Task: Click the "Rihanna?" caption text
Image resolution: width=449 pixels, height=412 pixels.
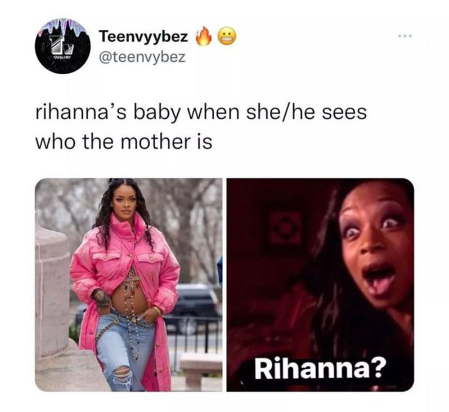Action: point(318,369)
